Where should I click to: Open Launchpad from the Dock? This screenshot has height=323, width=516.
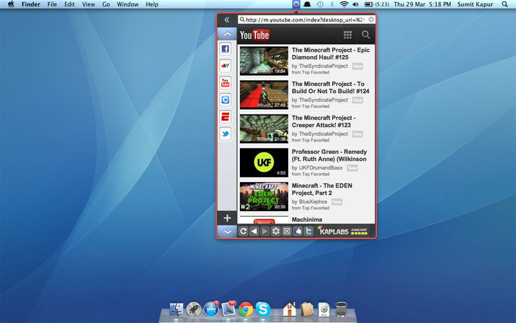(x=194, y=309)
